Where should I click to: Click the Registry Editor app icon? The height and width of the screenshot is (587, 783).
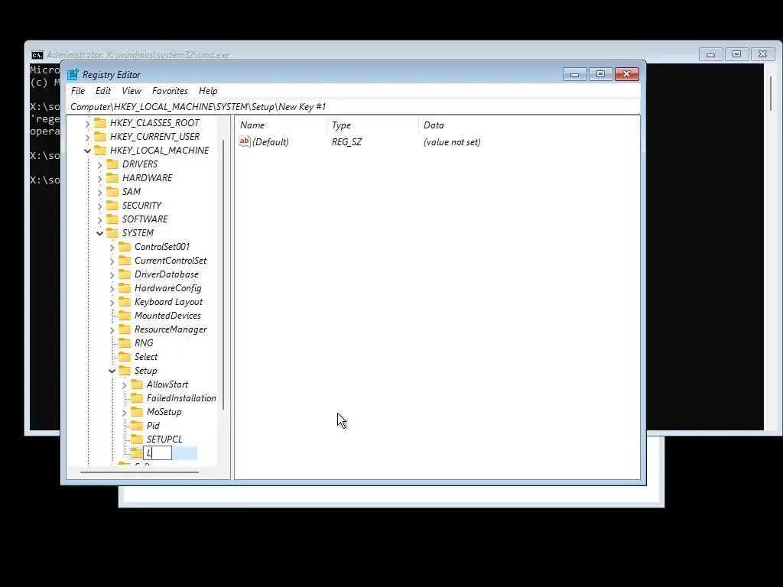(x=73, y=74)
